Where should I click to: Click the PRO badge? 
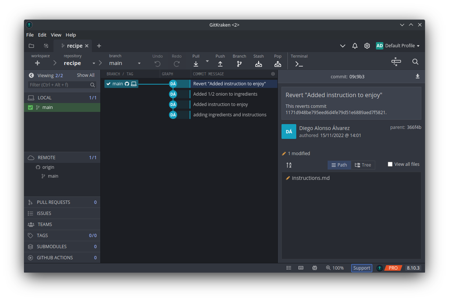393,268
